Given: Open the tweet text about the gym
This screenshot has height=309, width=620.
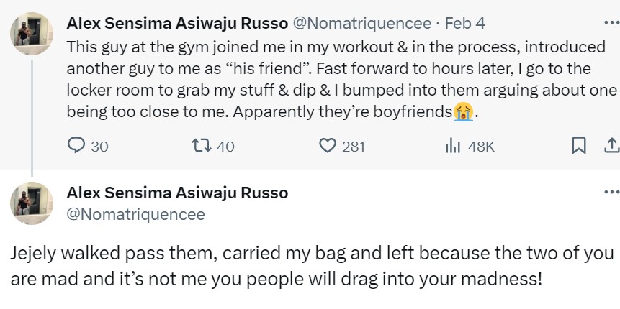Looking at the screenshot, I should pos(338,79).
